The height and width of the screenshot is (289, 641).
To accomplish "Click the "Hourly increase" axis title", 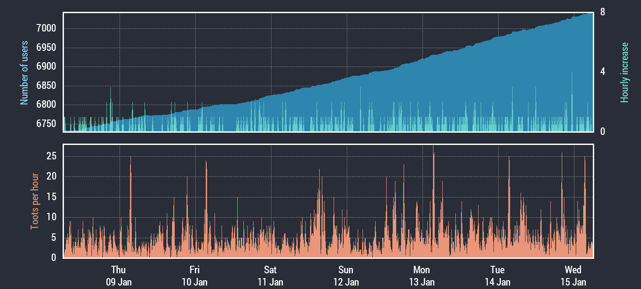I will [x=624, y=73].
